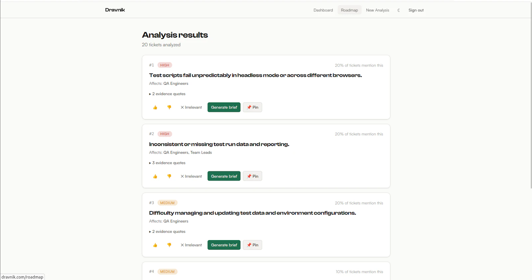The width and height of the screenshot is (532, 280).
Task: Click the thumbs down icon on ticket #1
Action: pyautogui.click(x=169, y=107)
